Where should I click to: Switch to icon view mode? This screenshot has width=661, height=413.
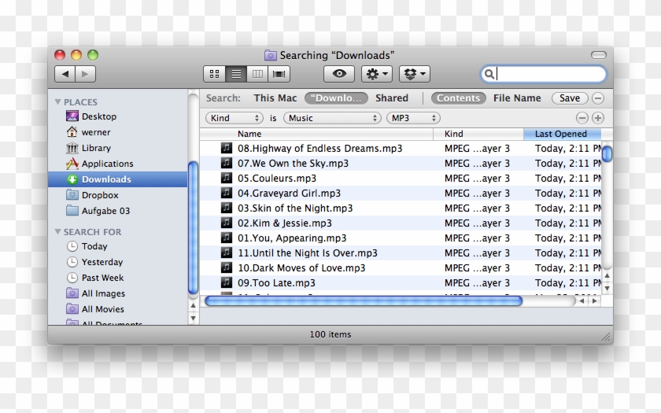pos(214,74)
